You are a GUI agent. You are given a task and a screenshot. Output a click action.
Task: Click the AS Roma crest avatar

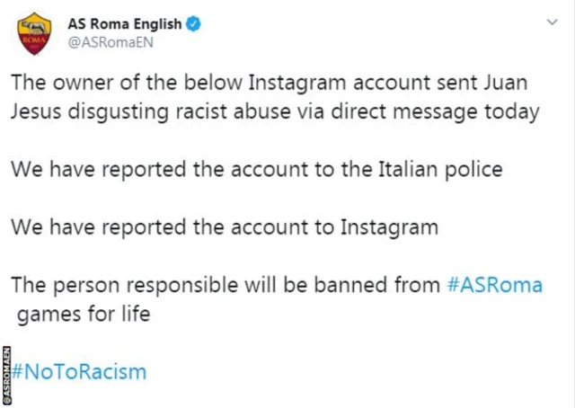pos(35,34)
